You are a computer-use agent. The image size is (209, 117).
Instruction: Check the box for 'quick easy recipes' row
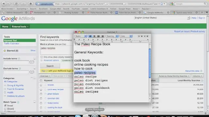pos(41,90)
